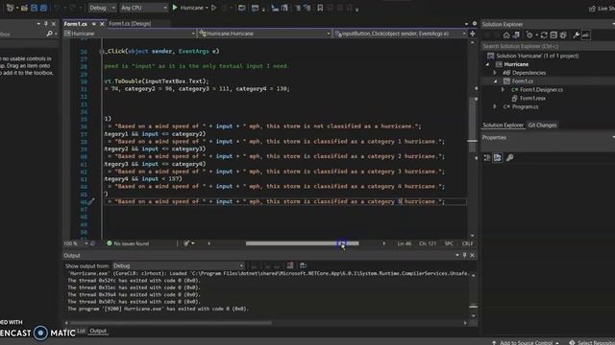The height and width of the screenshot is (345, 615).
Task: Close the Form1.cs tab
Action: (x=102, y=24)
